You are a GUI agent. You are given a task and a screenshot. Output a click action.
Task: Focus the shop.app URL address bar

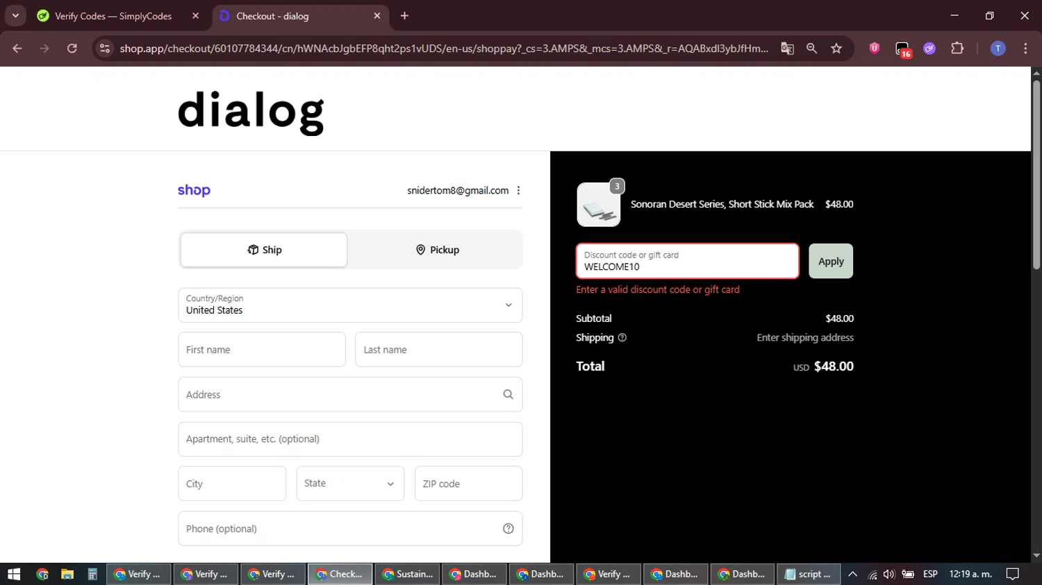(x=444, y=49)
